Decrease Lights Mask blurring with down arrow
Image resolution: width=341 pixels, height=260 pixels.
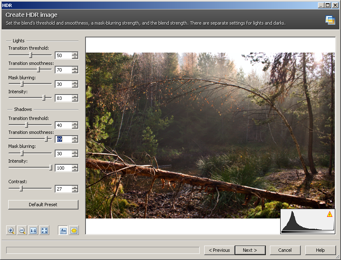pos(75,86)
